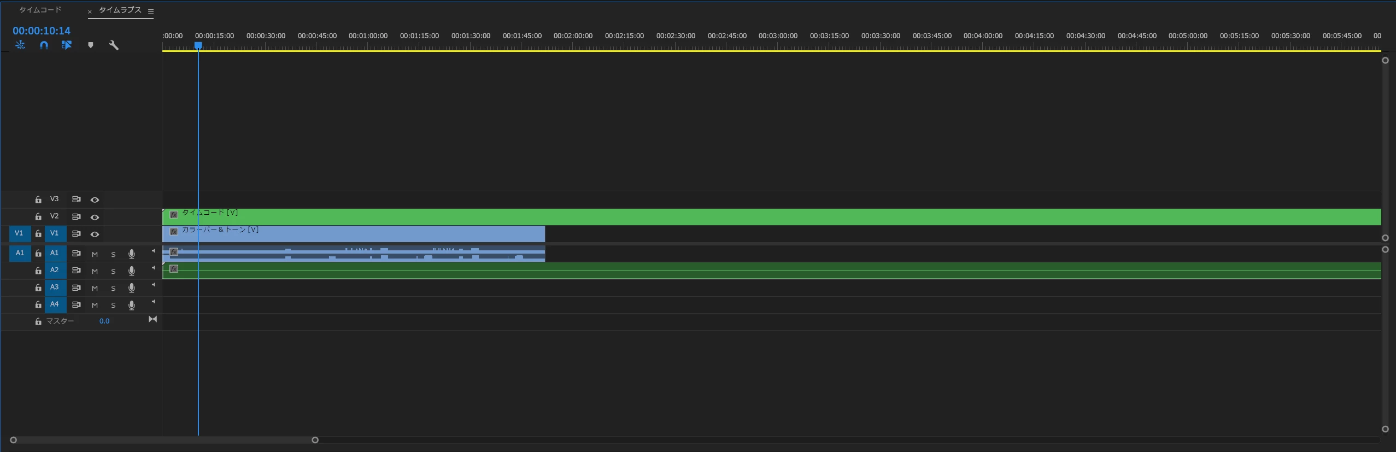Click horizontal zoom scrollbar bar
The width and height of the screenshot is (1396, 452).
point(164,440)
